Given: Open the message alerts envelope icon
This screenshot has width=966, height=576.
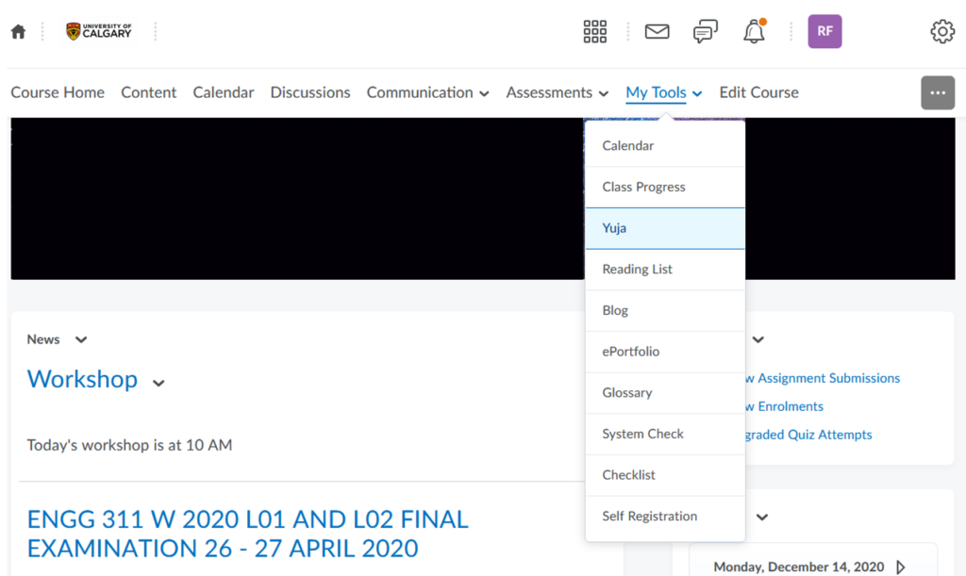Looking at the screenshot, I should (657, 31).
